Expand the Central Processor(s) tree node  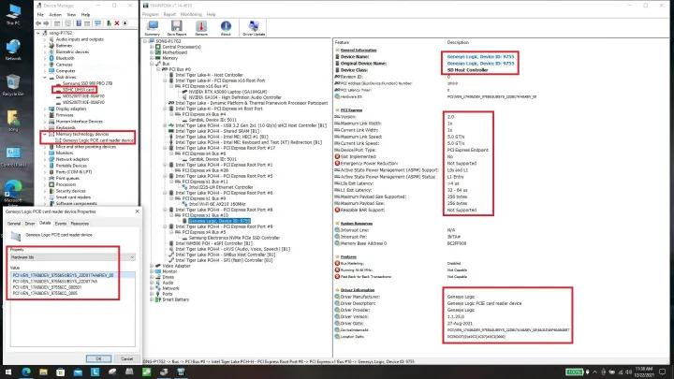click(154, 45)
